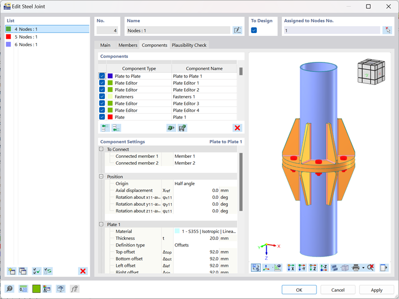Click the blue Plate to Plate swatch
This screenshot has width=399, height=299.
pyautogui.click(x=110, y=76)
